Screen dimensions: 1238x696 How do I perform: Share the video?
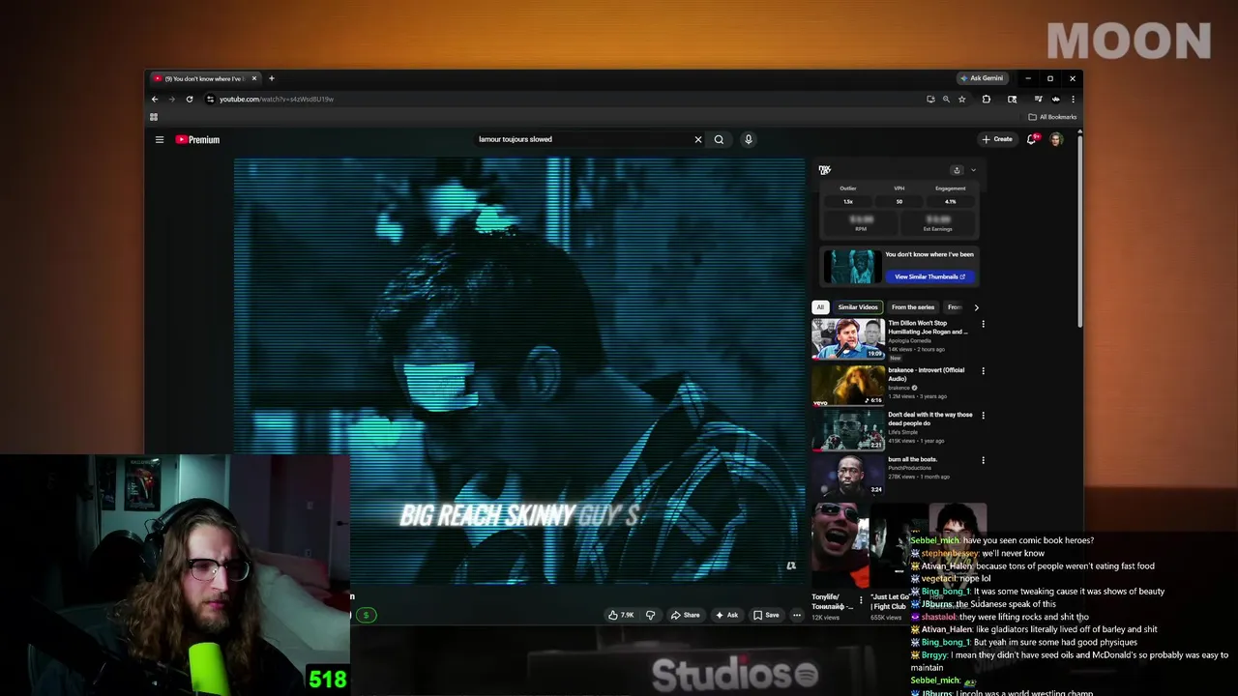click(x=685, y=615)
